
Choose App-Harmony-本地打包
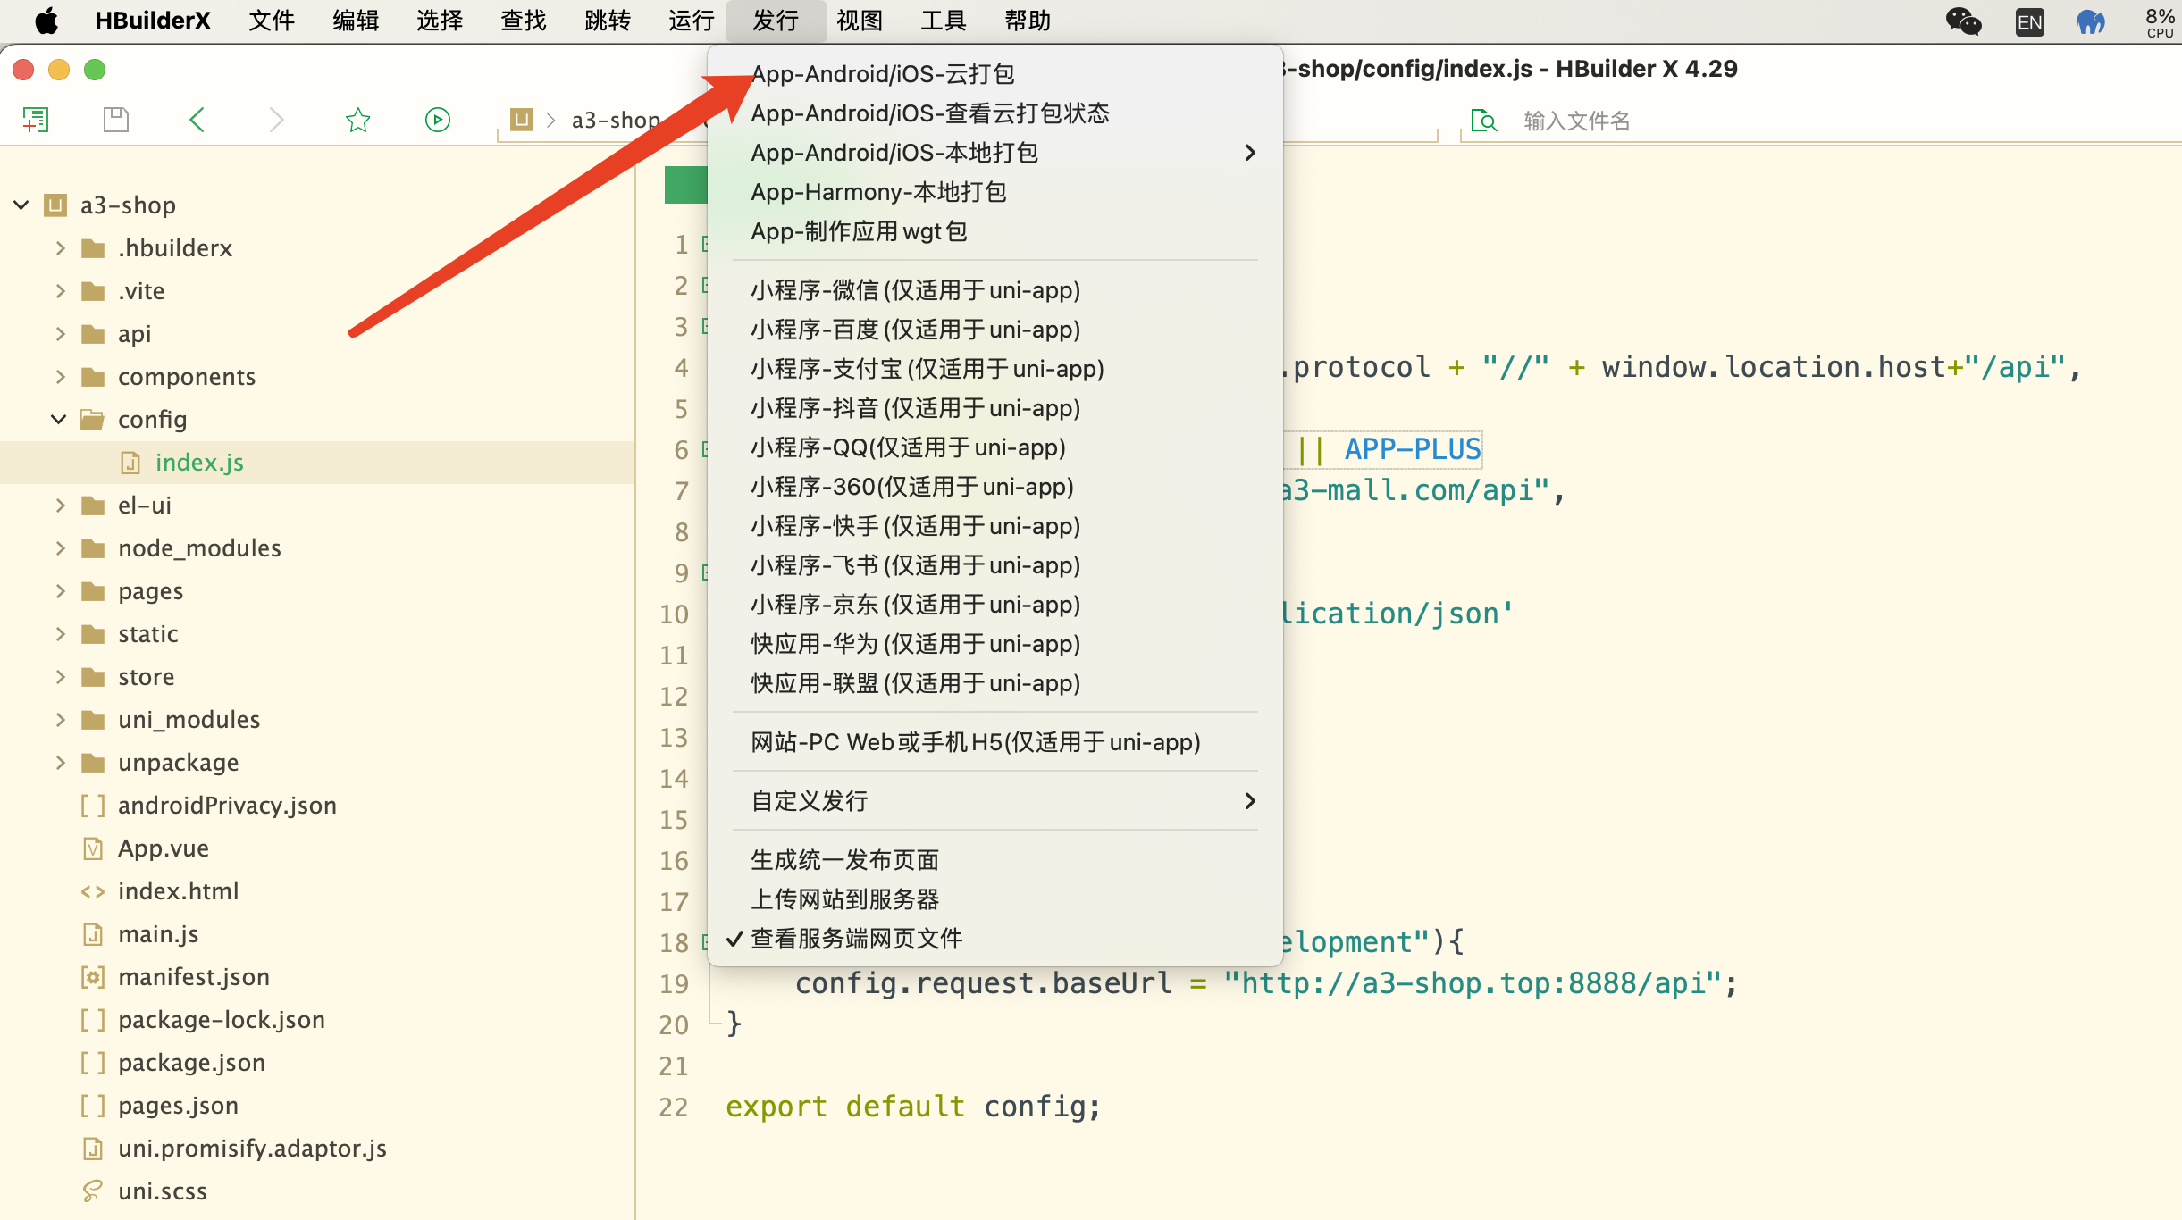[x=994, y=192]
